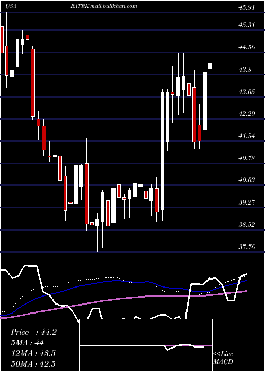The image size is (265, 372).
Task: Click the 40.03 price axis label
Action: point(247,180)
